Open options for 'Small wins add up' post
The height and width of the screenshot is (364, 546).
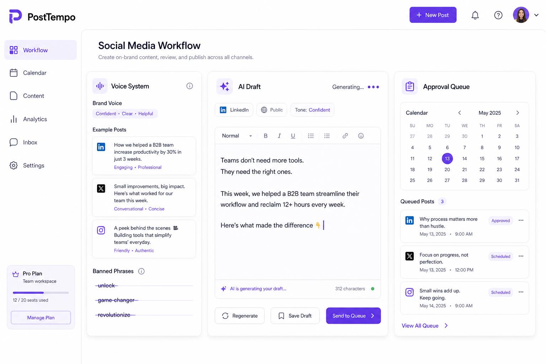point(521,292)
